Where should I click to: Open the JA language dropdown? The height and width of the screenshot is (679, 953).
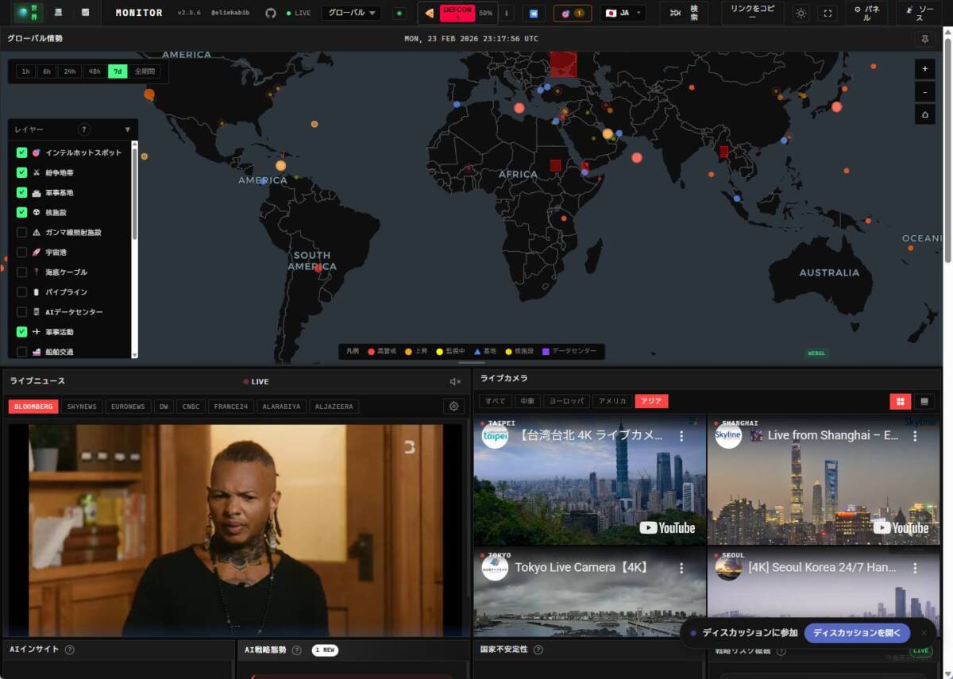623,13
